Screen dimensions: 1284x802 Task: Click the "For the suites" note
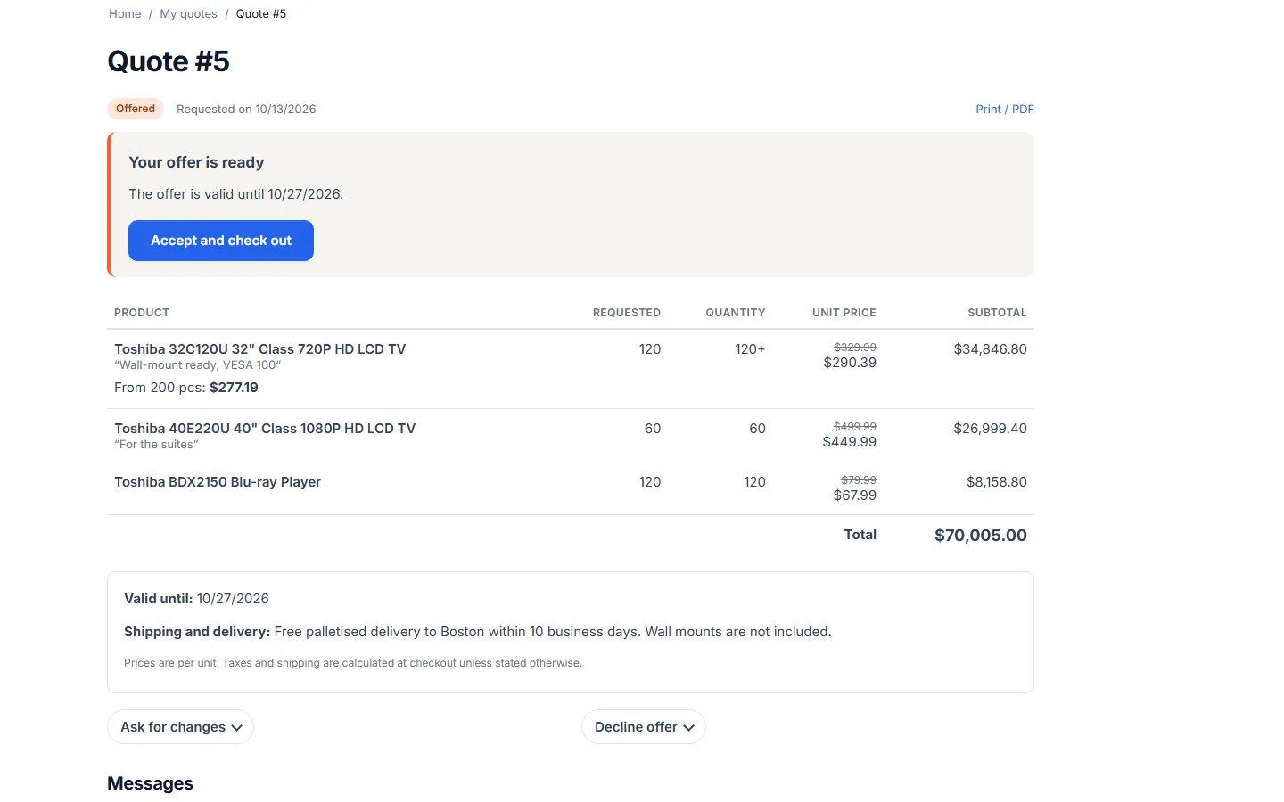point(156,444)
